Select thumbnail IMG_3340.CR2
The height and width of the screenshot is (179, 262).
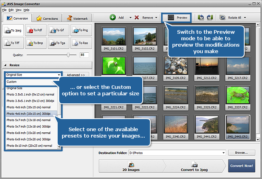tap(176, 127)
